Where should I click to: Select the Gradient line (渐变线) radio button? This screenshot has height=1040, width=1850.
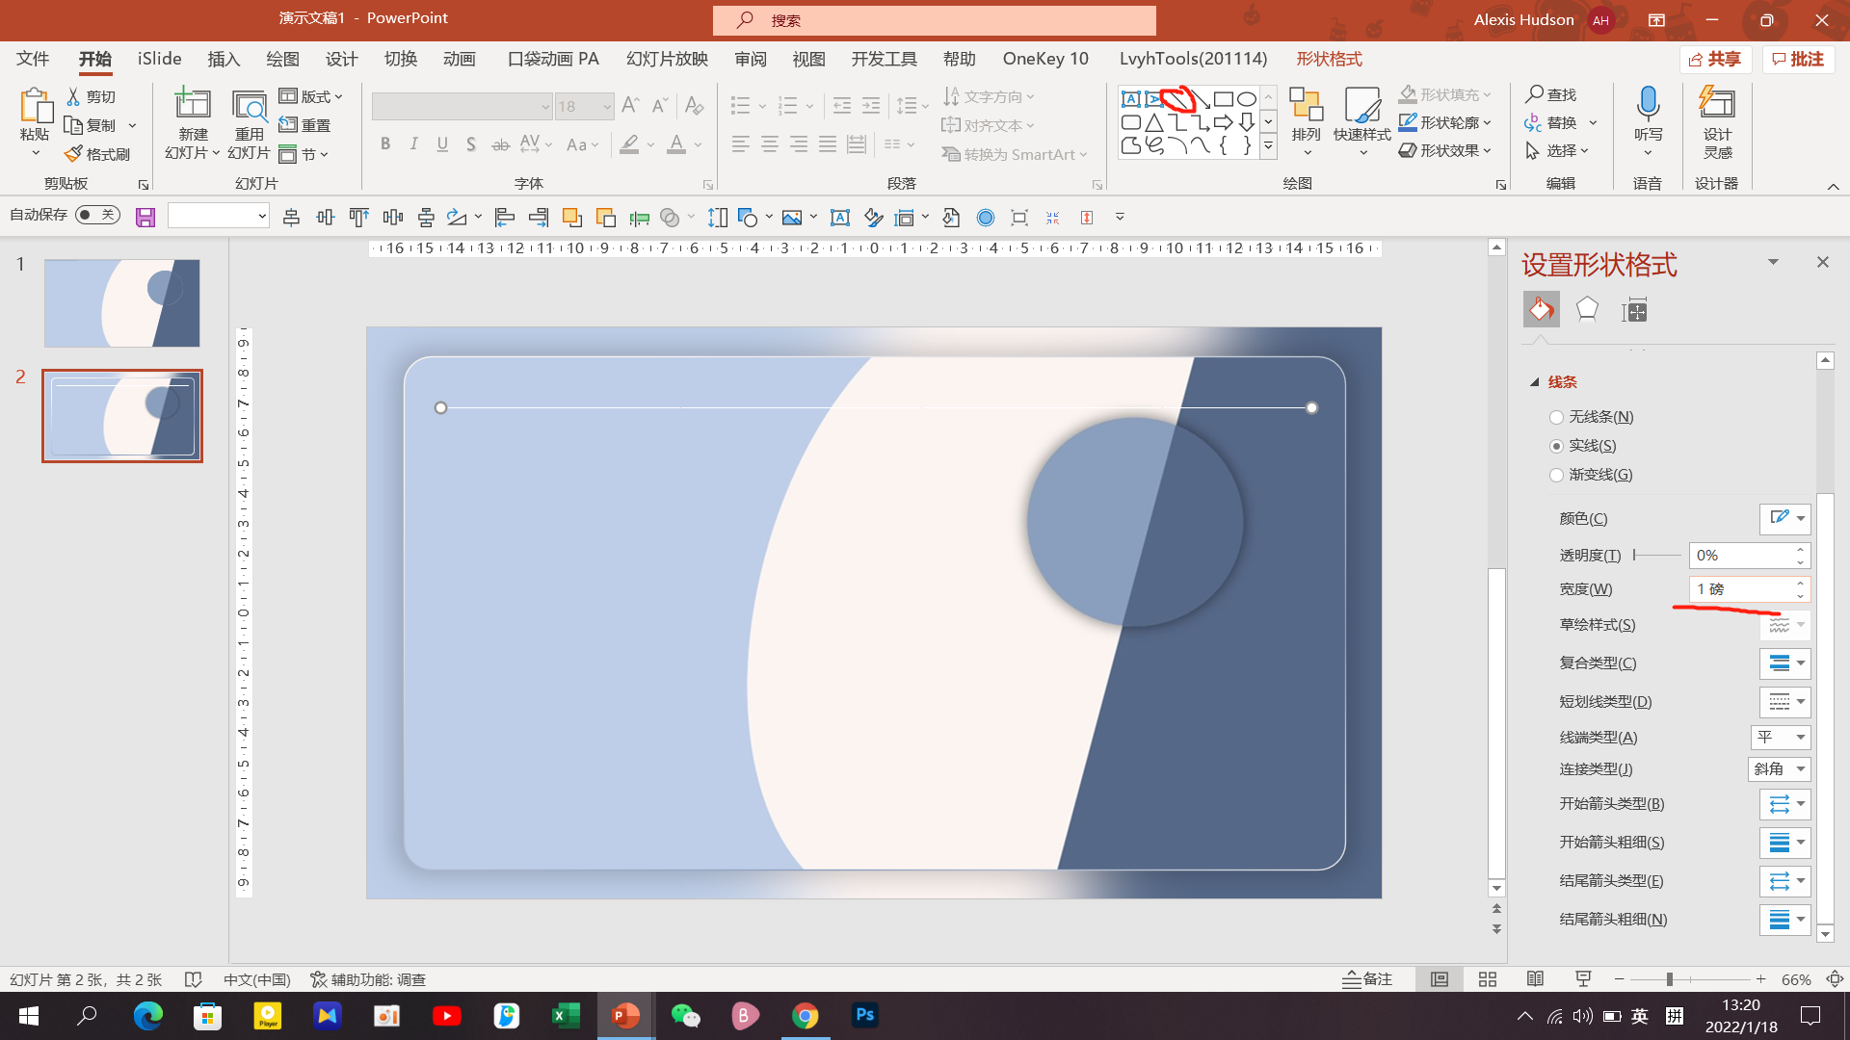coord(1556,475)
